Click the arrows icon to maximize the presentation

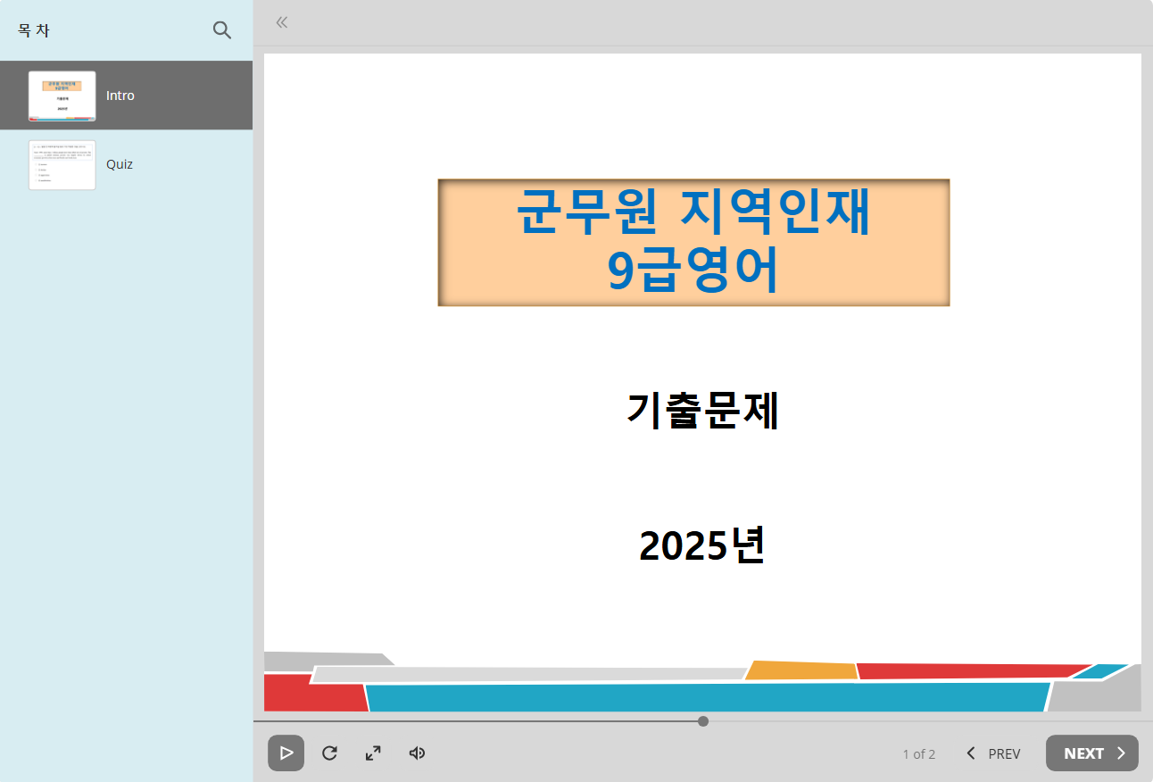tap(372, 753)
